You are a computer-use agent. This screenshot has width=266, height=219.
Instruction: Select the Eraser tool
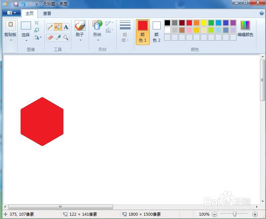[x=50, y=37]
